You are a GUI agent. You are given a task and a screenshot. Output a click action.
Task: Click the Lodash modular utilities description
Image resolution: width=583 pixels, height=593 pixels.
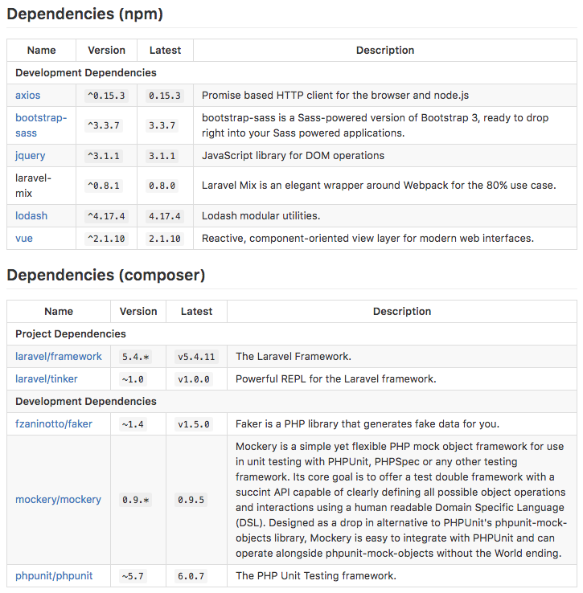coord(261,215)
